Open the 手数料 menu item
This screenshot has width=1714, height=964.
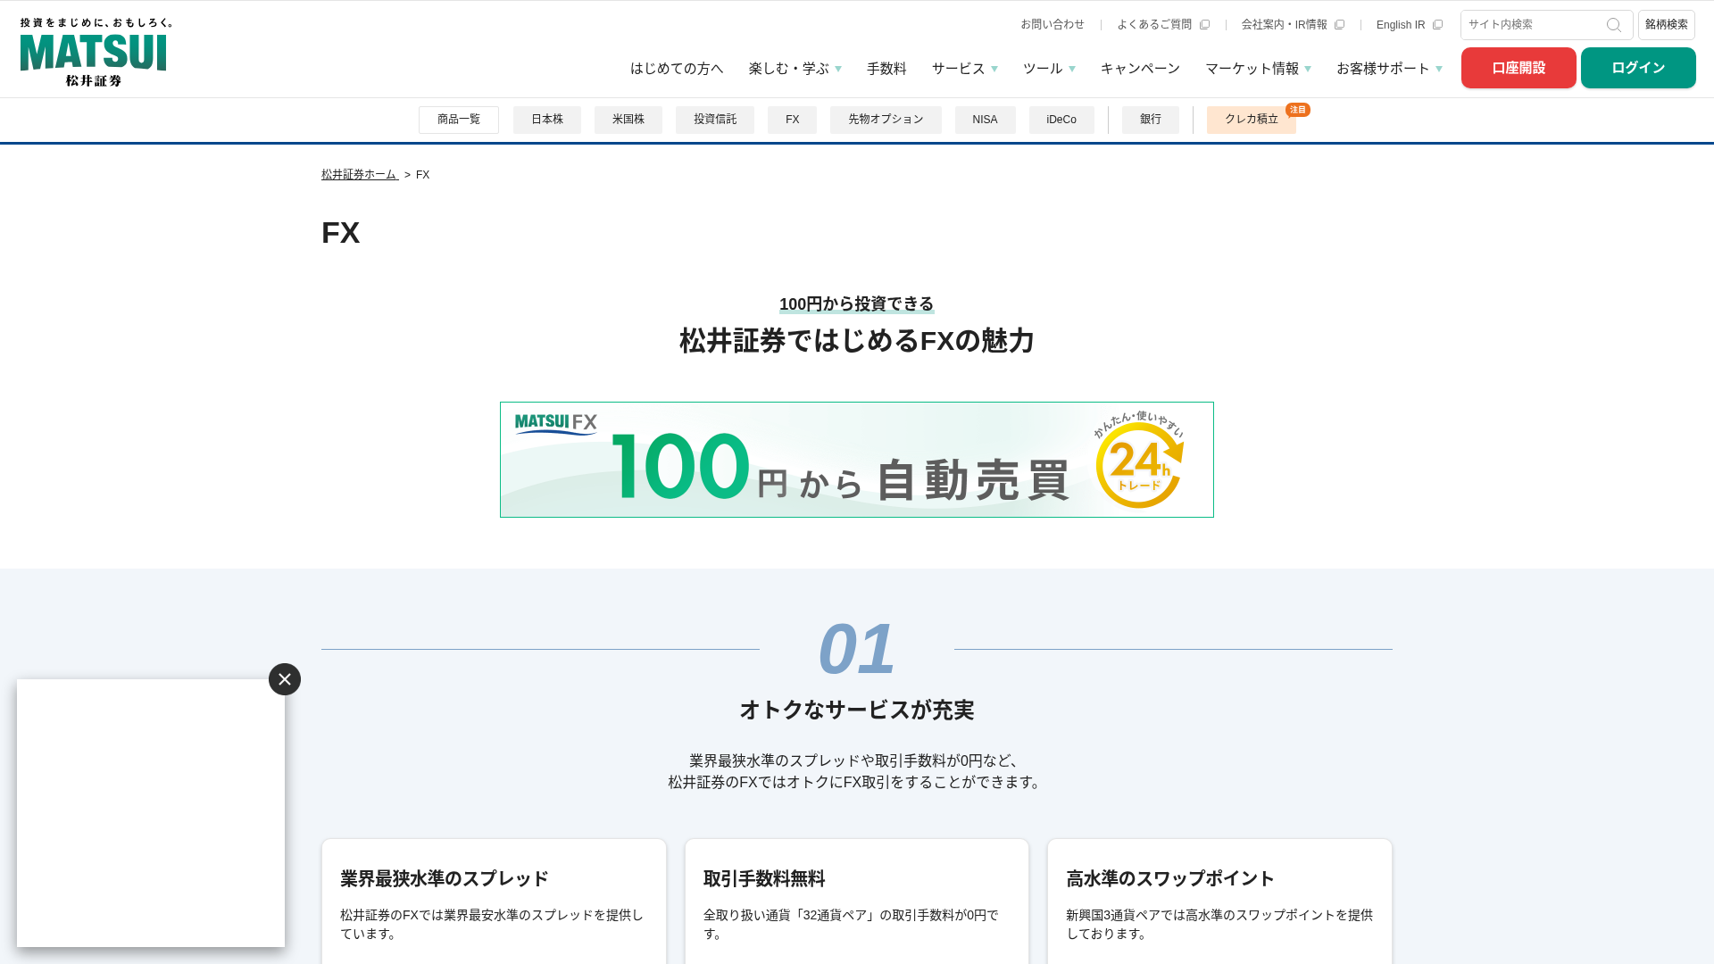click(886, 69)
